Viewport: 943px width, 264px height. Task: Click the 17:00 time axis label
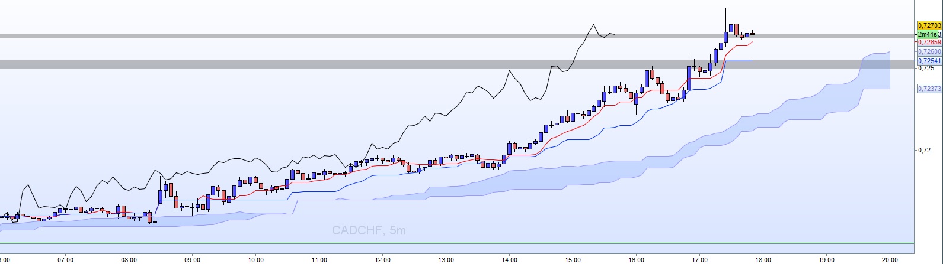[x=699, y=259]
